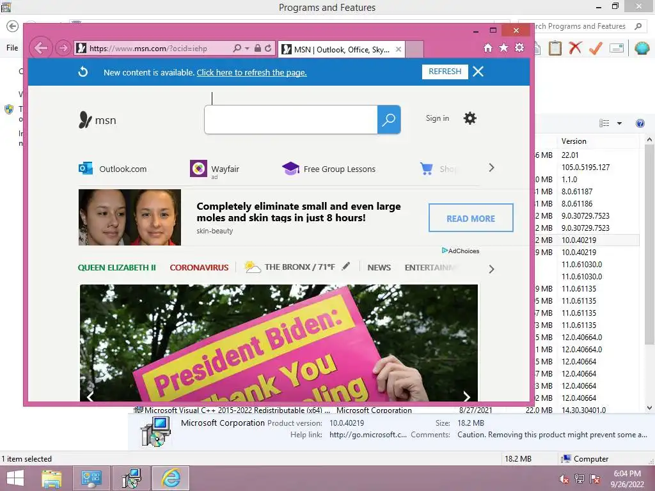Refresh page icon in IE address bar
Viewport: 655px width, 491px height.
point(268,48)
